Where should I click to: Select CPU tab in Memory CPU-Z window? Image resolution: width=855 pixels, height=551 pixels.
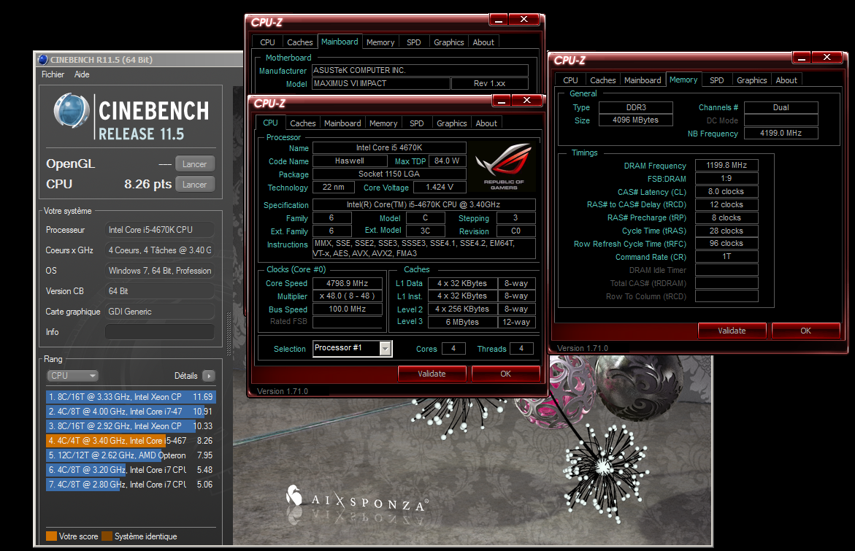coord(570,80)
